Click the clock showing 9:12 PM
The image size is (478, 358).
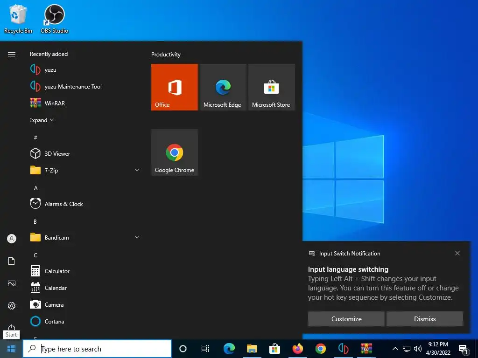tap(438, 344)
